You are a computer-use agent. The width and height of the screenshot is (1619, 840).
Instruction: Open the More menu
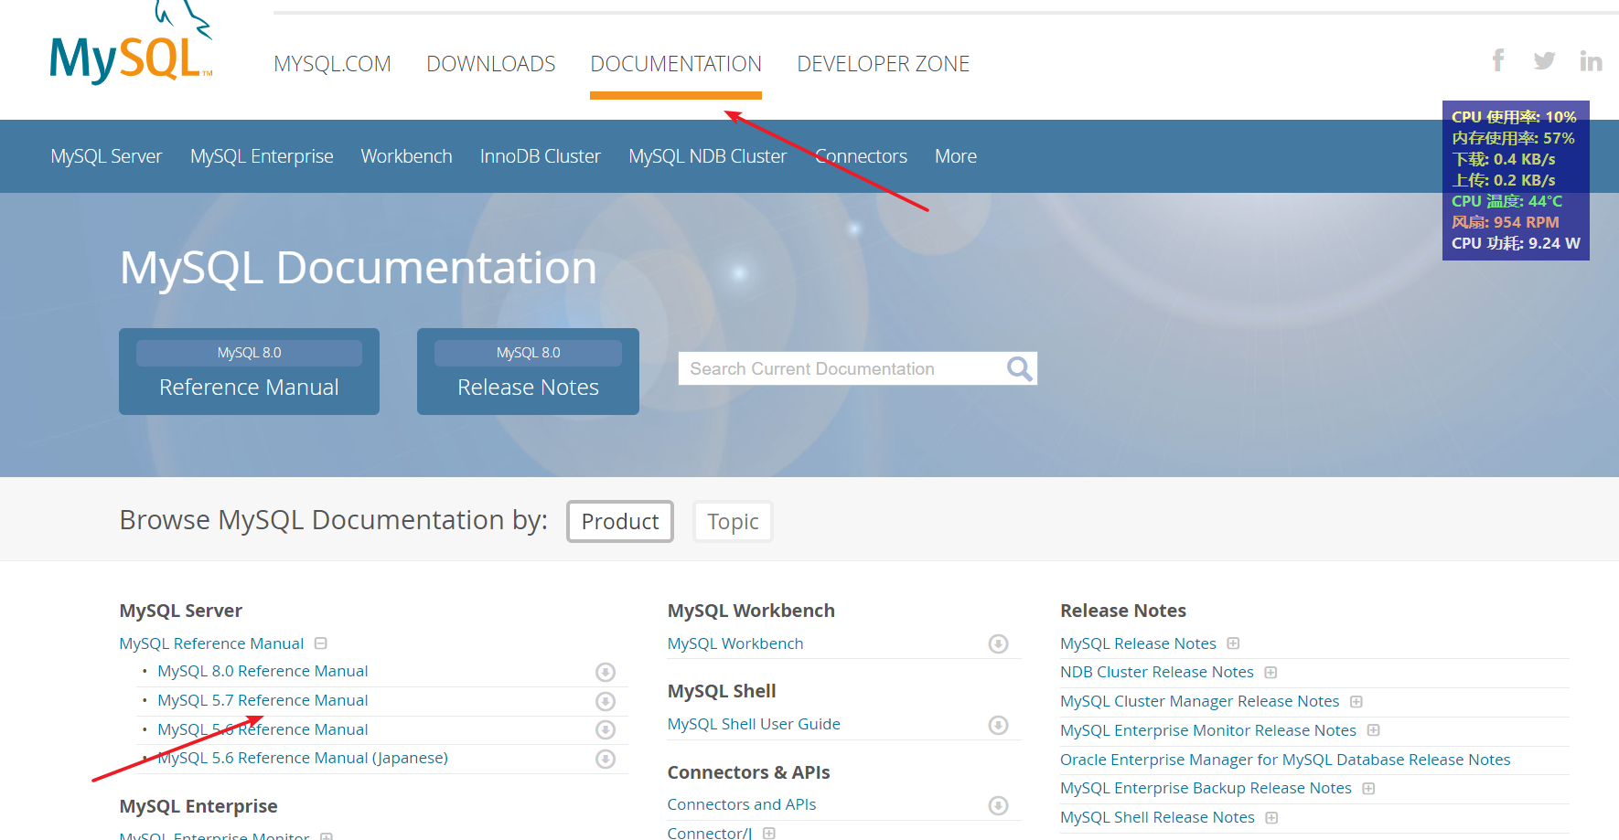[956, 156]
